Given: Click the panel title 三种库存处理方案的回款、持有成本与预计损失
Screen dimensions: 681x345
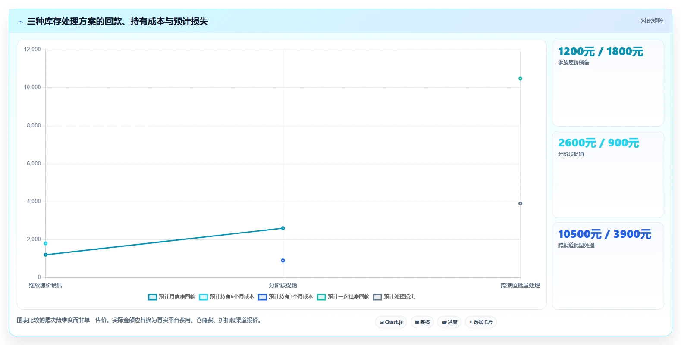Looking at the screenshot, I should 117,21.
